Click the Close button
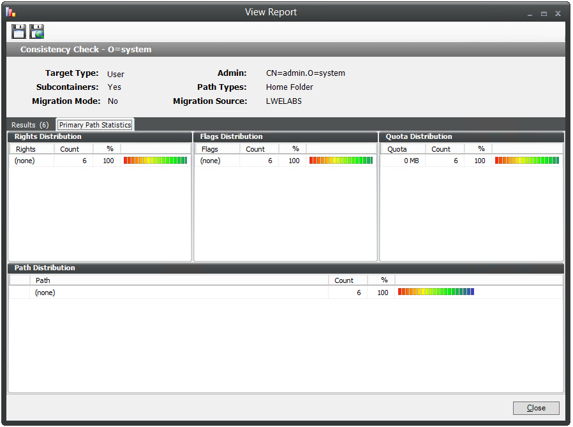Screen dimensions: 573x427 tap(536, 408)
